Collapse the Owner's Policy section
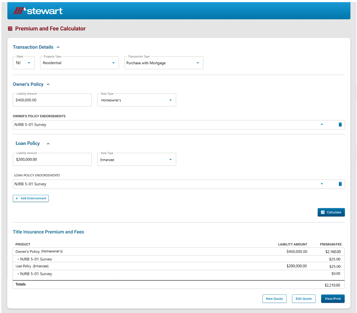 coord(48,84)
